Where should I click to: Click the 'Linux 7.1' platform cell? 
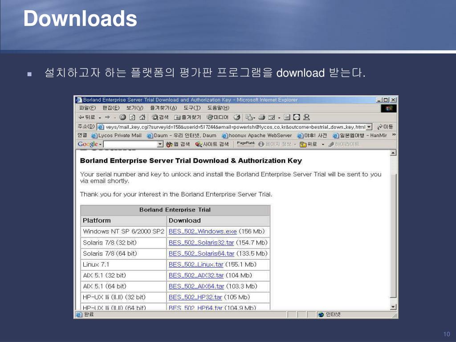[123, 265]
